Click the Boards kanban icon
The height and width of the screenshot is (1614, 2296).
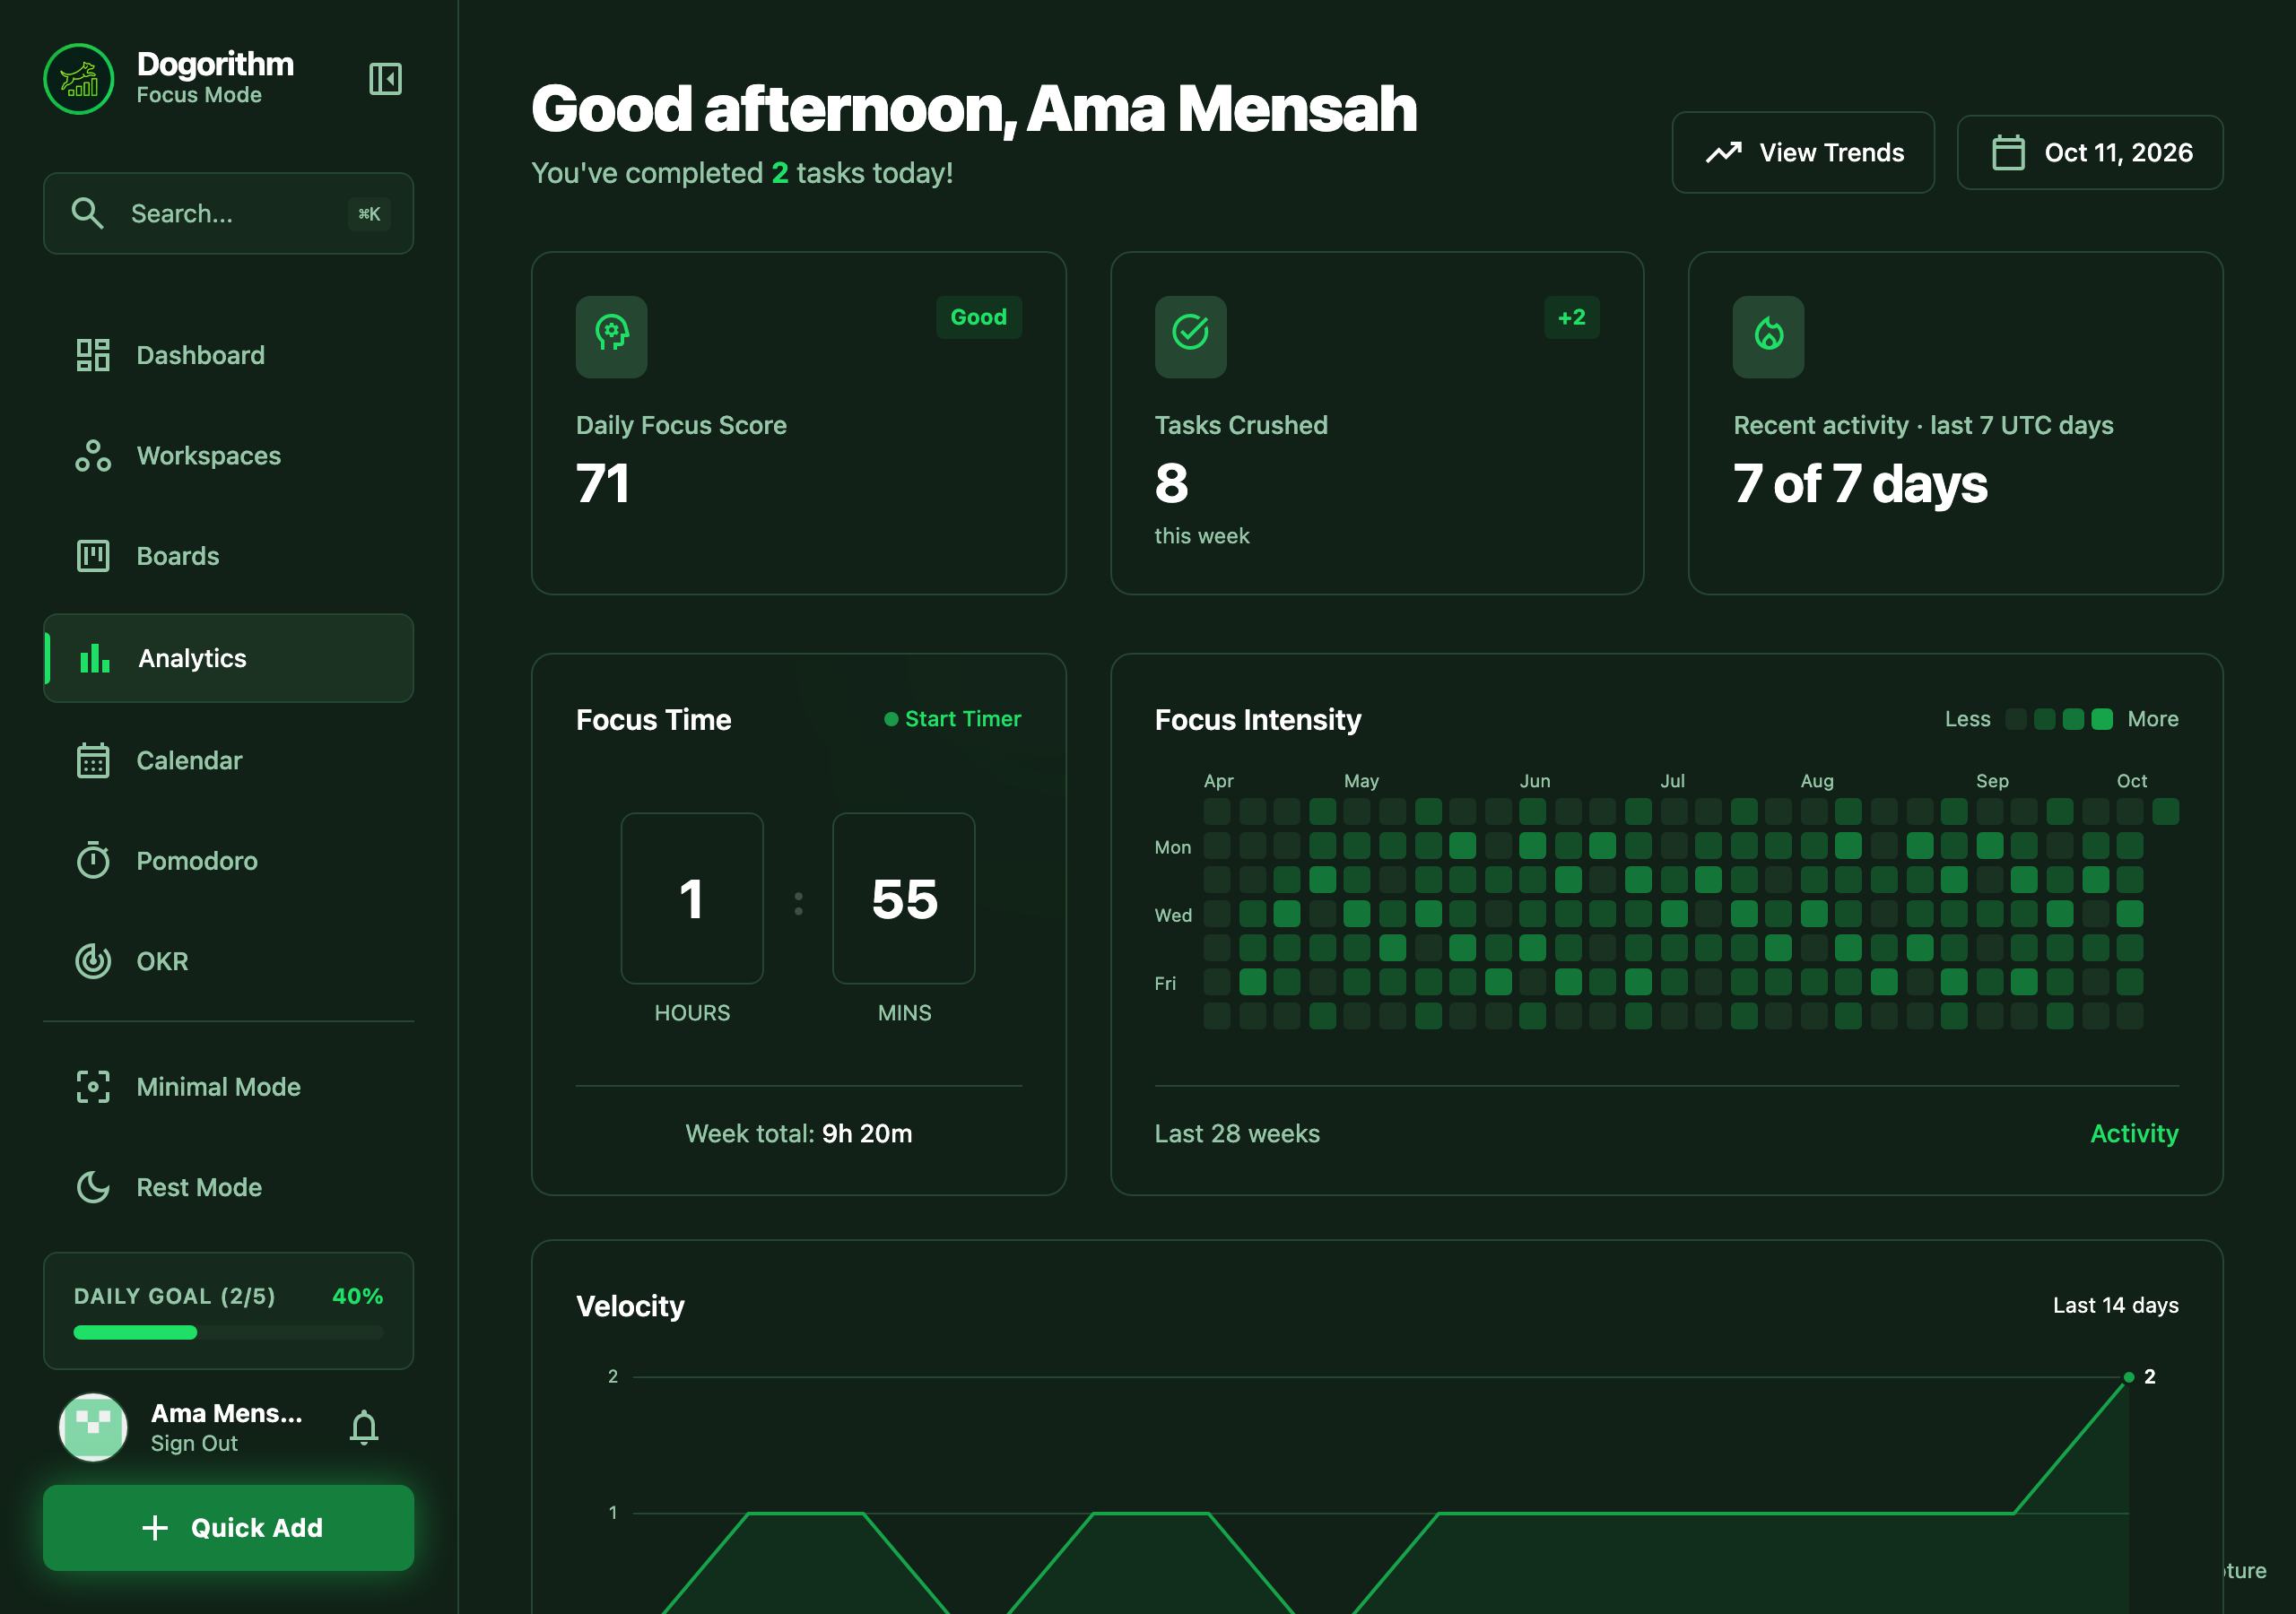[x=93, y=556]
